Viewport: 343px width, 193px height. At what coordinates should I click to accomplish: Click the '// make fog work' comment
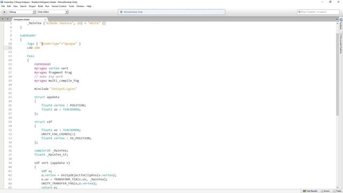coord(48,77)
